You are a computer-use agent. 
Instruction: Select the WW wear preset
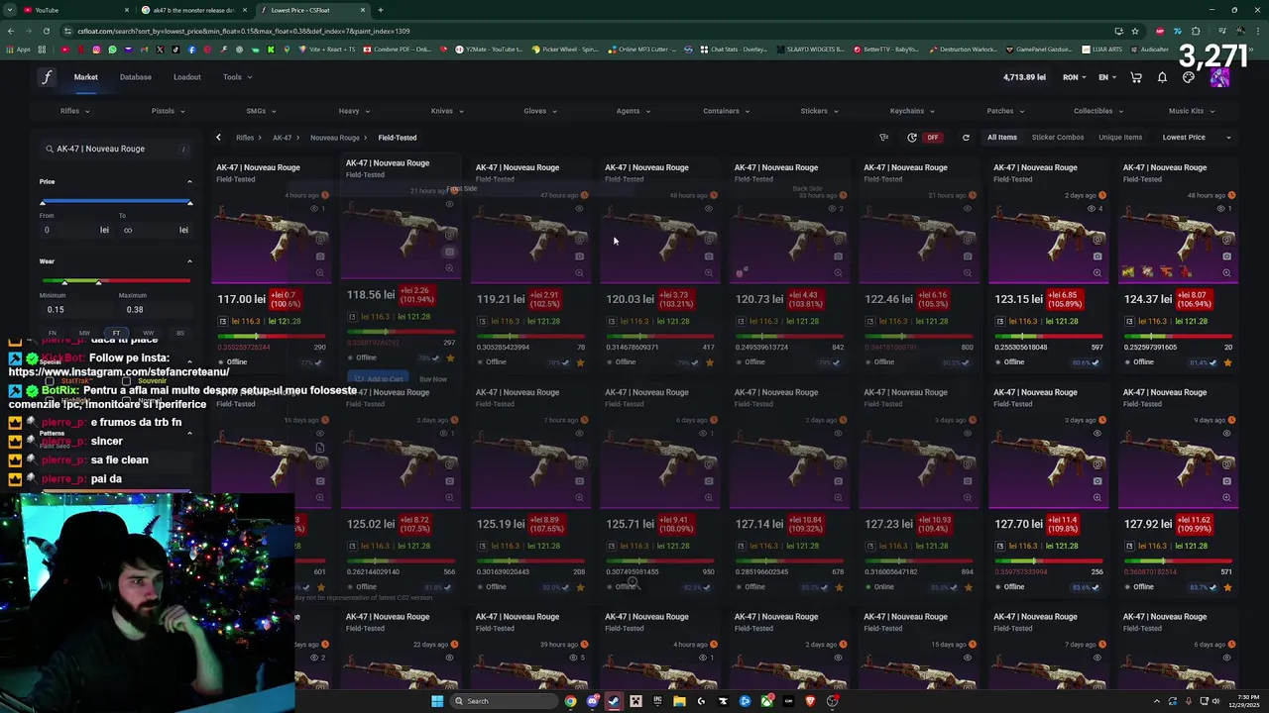[x=148, y=333]
